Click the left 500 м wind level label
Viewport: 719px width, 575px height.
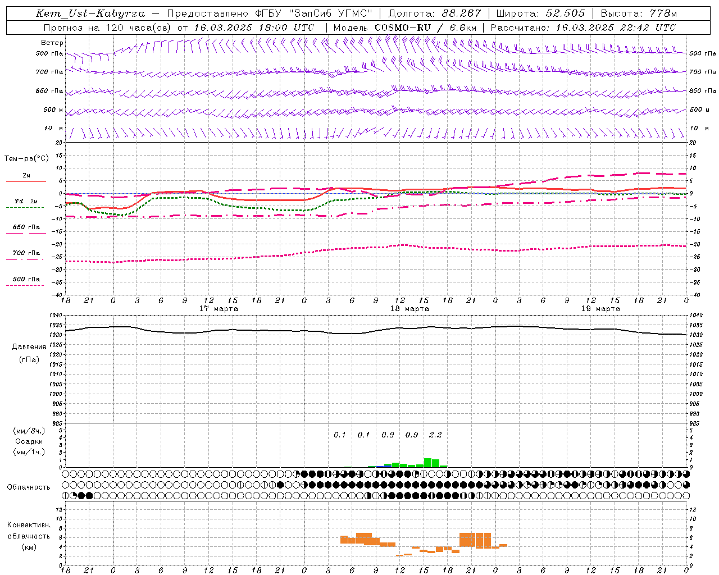(x=53, y=109)
